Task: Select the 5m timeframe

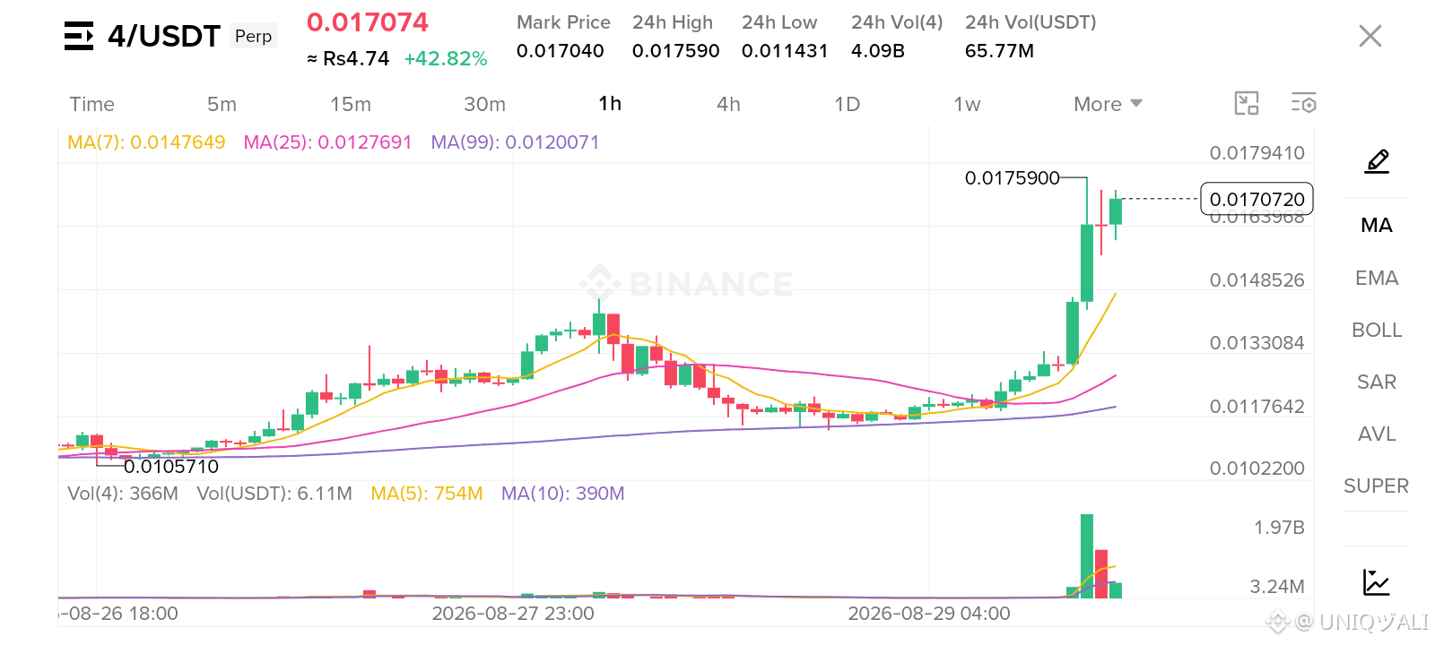Action: point(222,104)
